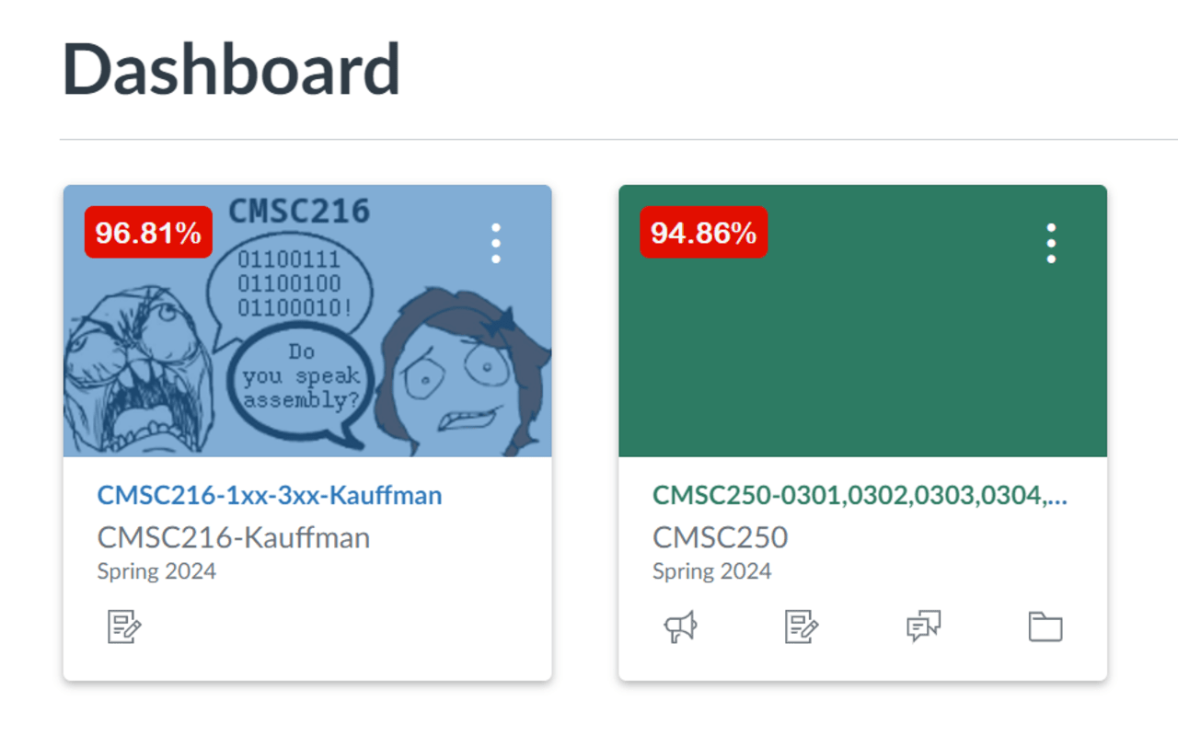Open the CMSC250-0301,0302,0303,0304 course link
Screen dimensions: 1178x736
click(x=860, y=495)
